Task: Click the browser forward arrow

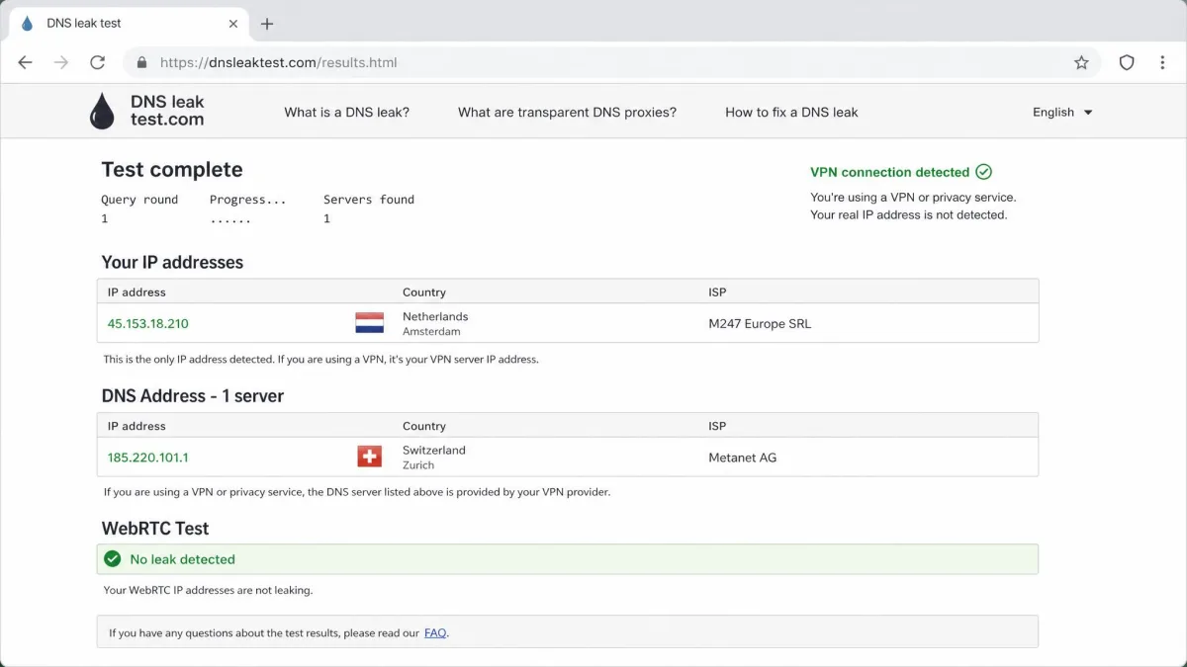Action: 61,62
